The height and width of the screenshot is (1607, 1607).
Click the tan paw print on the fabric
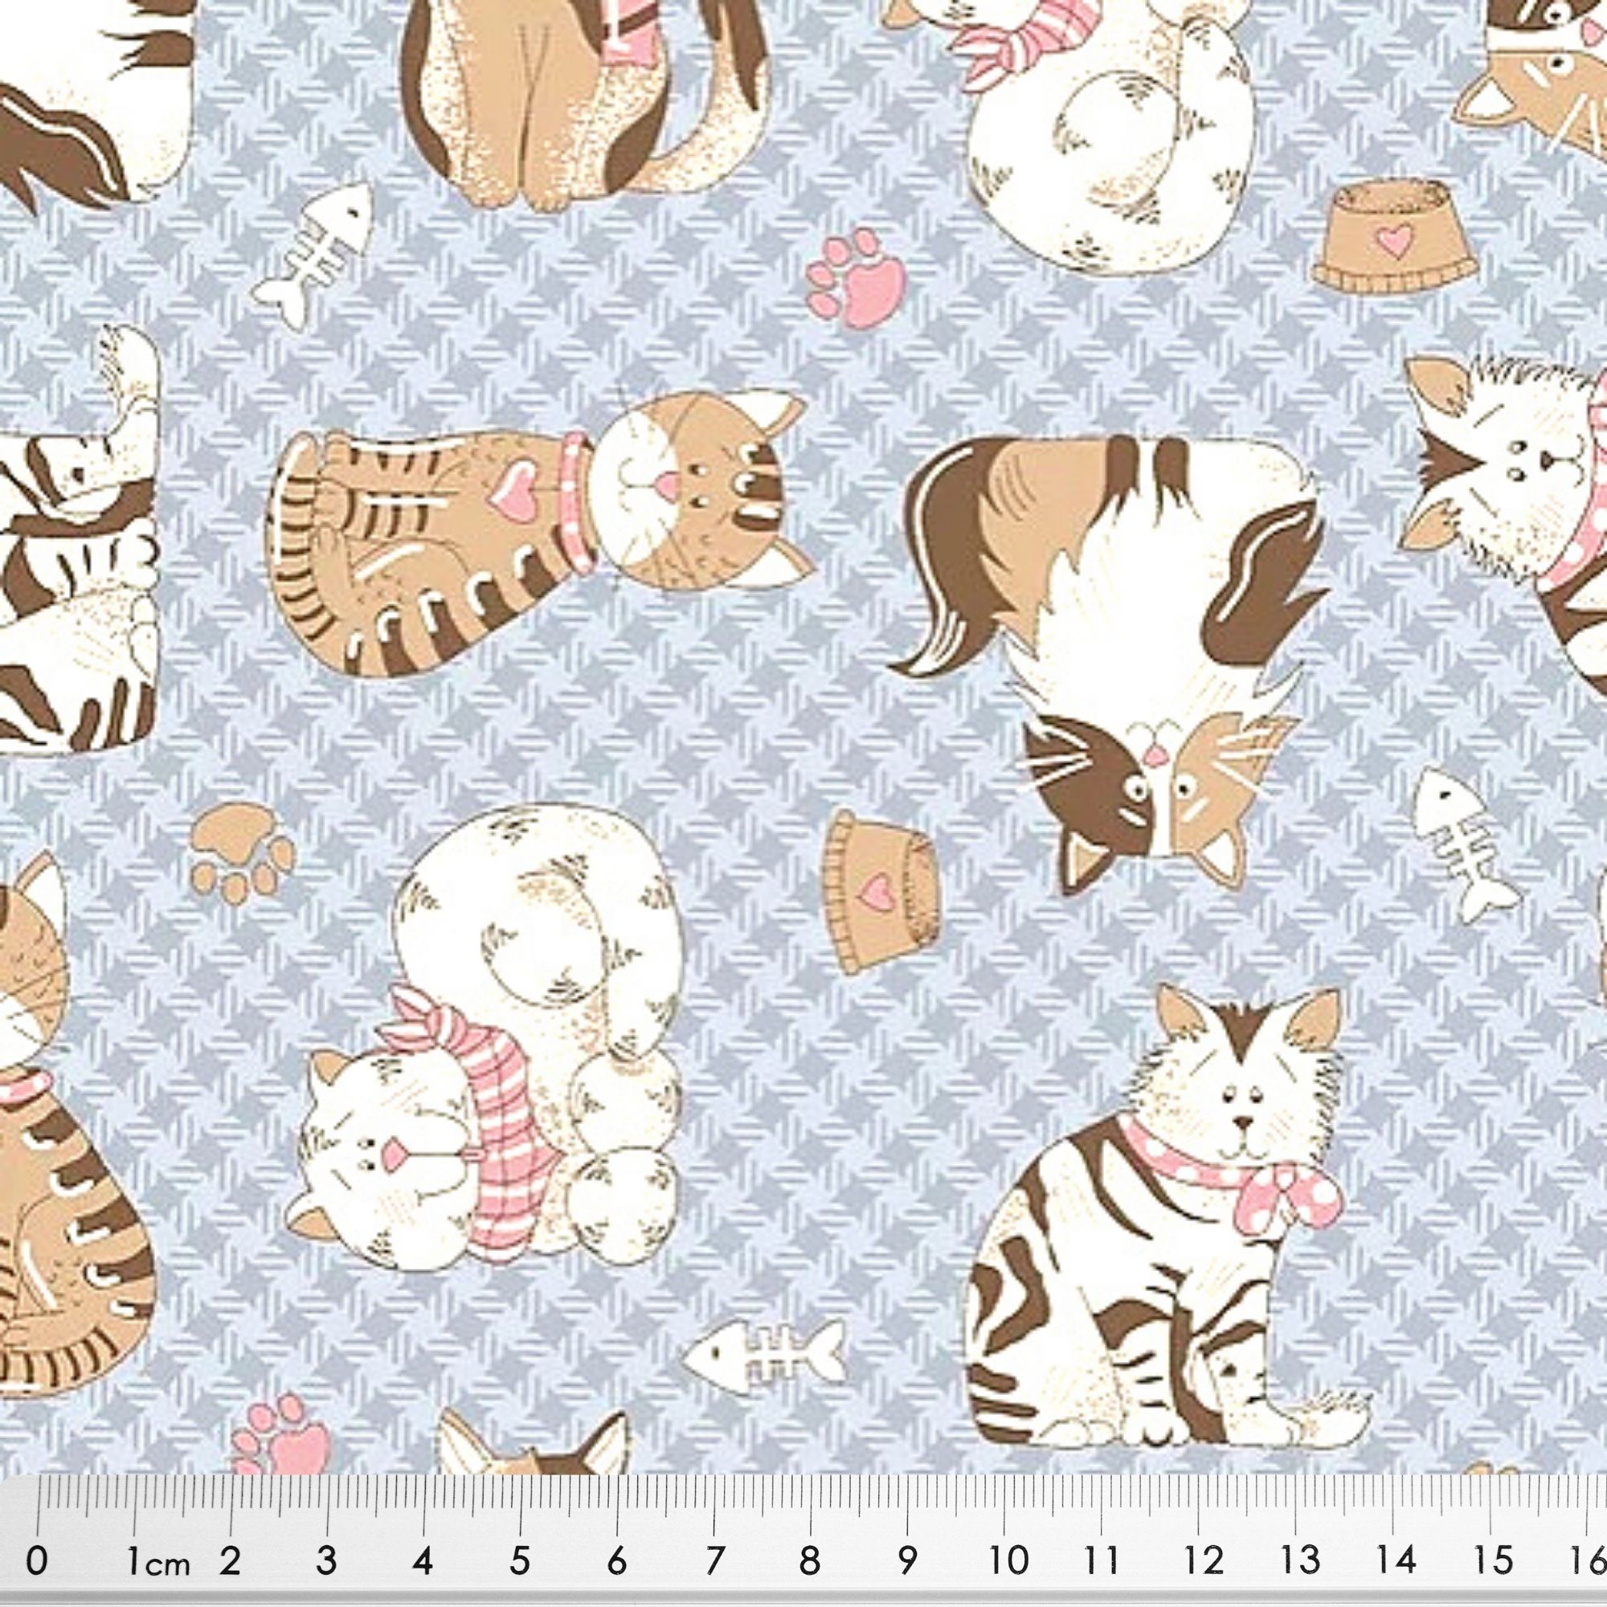[x=243, y=852]
